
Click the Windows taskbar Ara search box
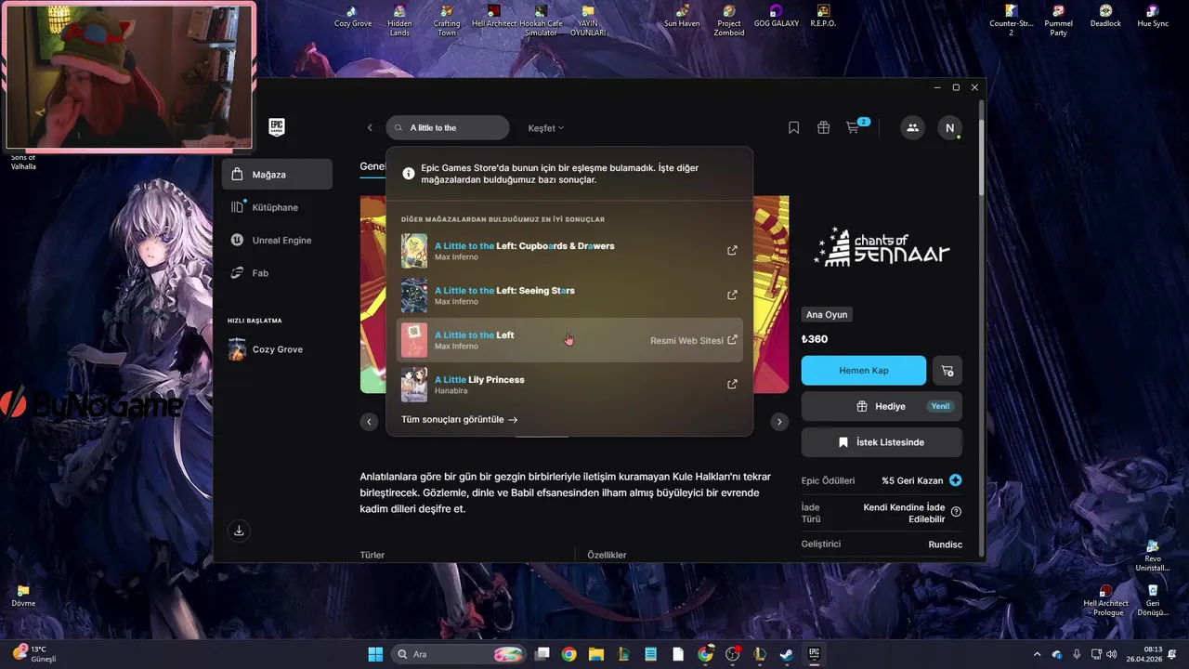459,654
